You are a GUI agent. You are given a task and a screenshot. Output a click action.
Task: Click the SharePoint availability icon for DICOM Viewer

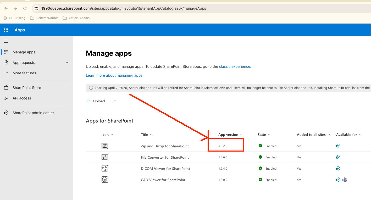(x=338, y=168)
